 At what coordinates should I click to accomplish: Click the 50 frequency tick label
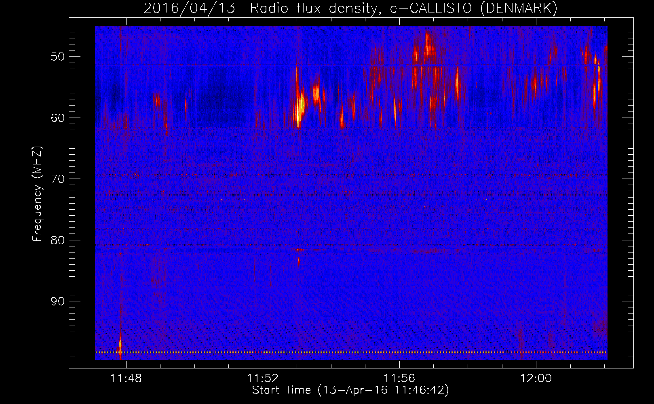tap(58, 56)
